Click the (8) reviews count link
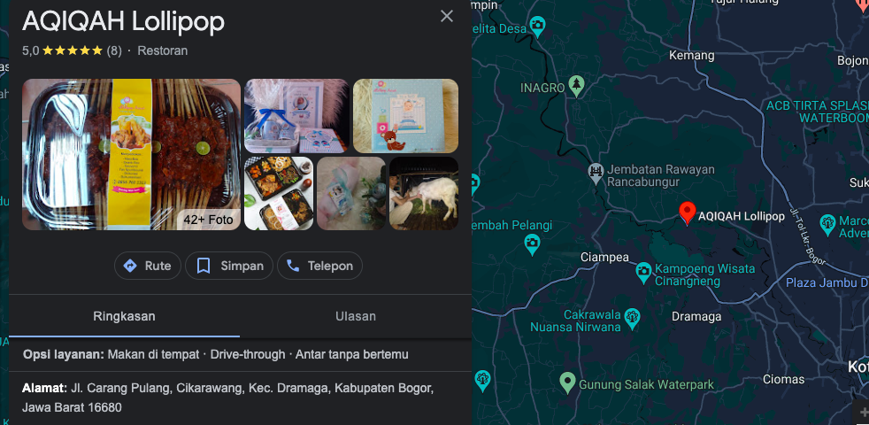The image size is (869, 425). point(114,50)
